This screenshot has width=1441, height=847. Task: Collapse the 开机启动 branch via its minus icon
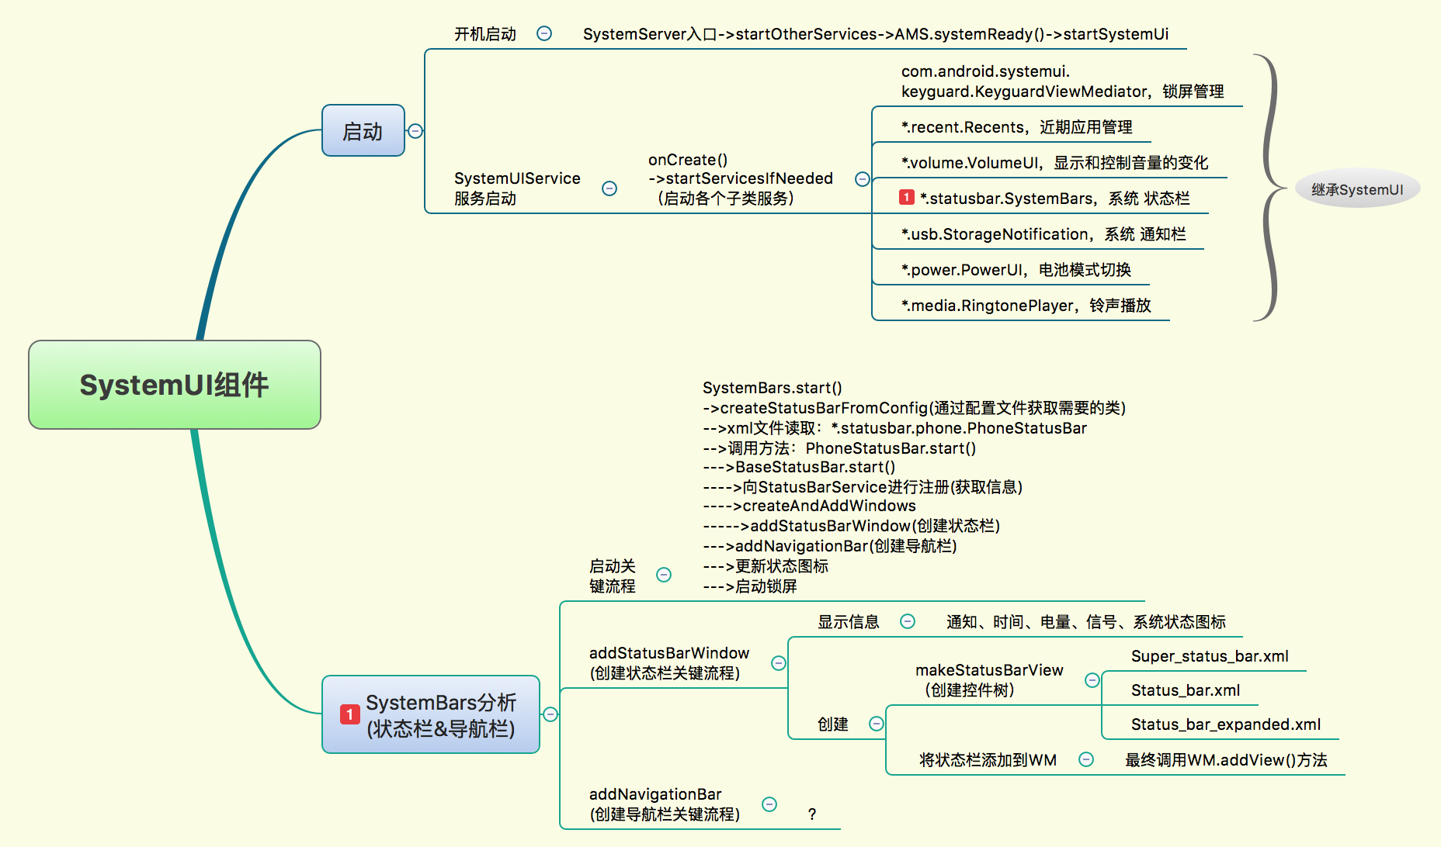(x=544, y=33)
